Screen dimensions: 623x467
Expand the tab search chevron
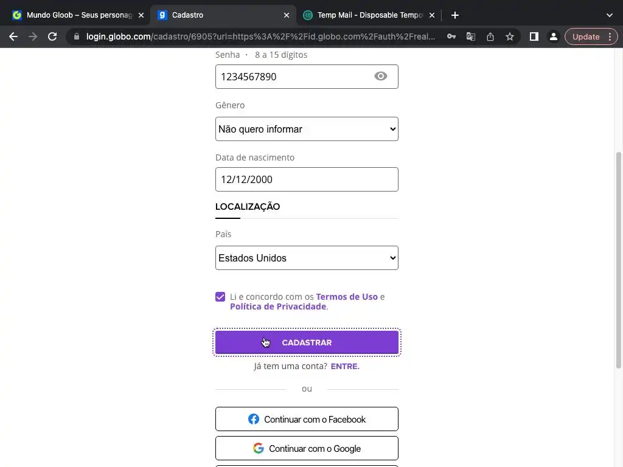tap(610, 15)
